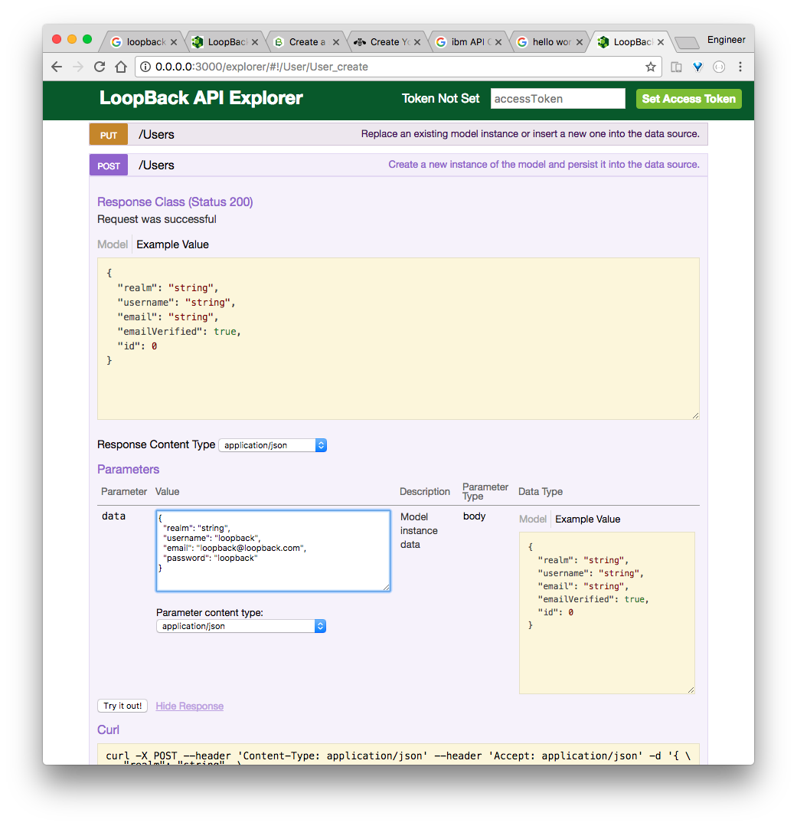
Task: Click 'Response Class (Status 200)' heading
Action: point(175,202)
